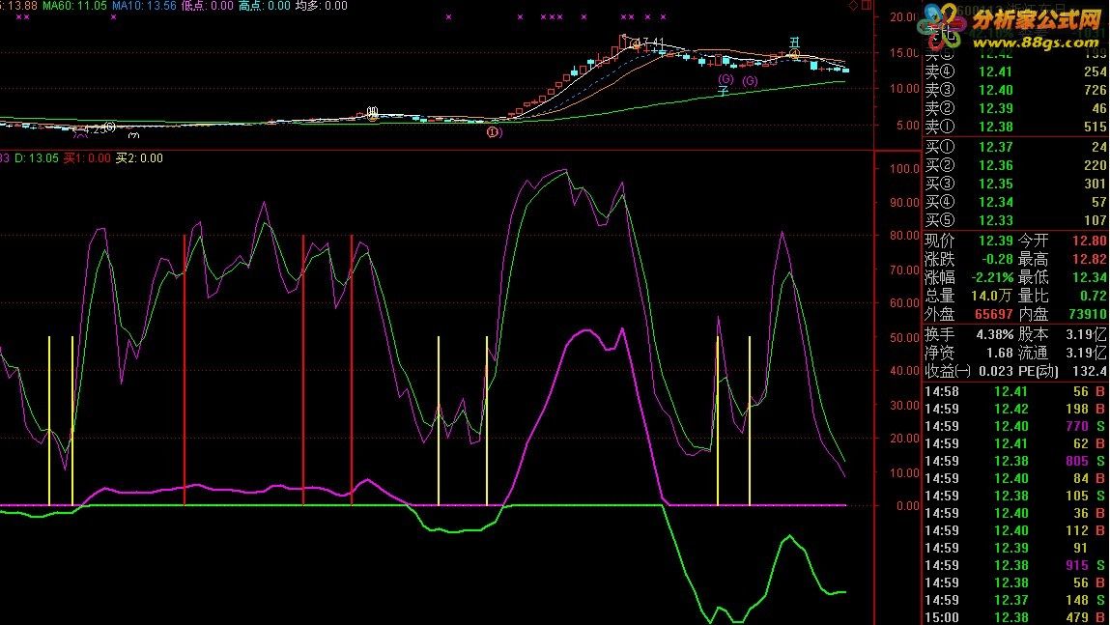The width and height of the screenshot is (1110, 625).
Task: Select the 高点: 0.00 indicator value
Action: 265,6
